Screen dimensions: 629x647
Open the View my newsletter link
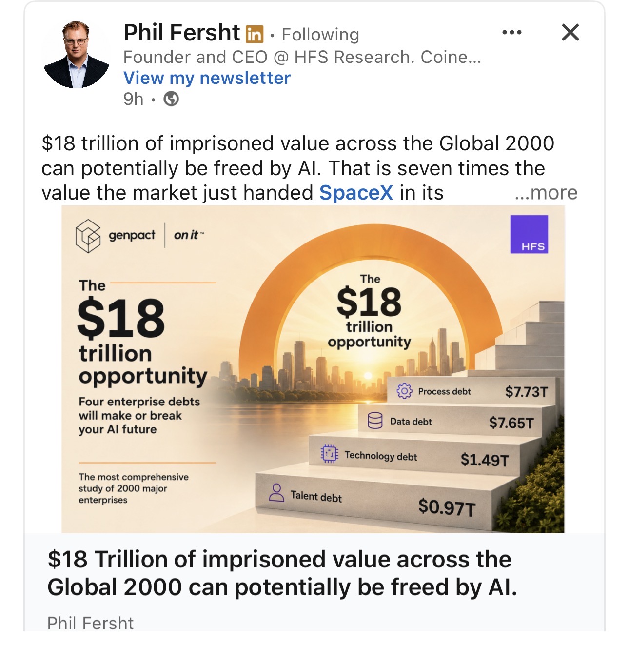(x=207, y=78)
